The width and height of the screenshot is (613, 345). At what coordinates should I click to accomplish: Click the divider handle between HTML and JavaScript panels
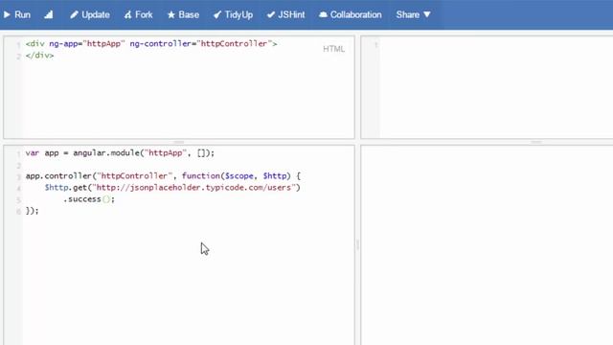179,142
